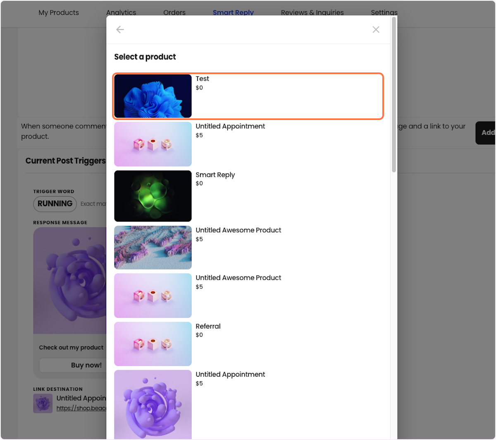Click the $0 price under Test
Screen dimensions: 496x440
click(x=199, y=88)
